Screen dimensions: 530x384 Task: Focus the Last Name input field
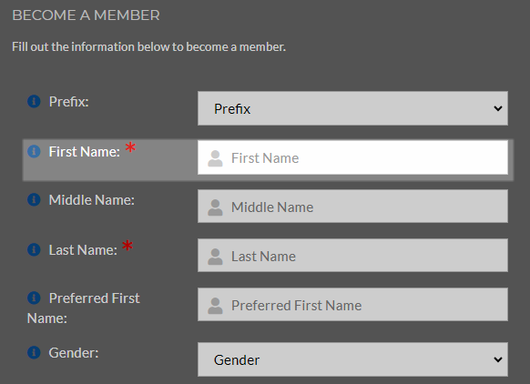[352, 256]
